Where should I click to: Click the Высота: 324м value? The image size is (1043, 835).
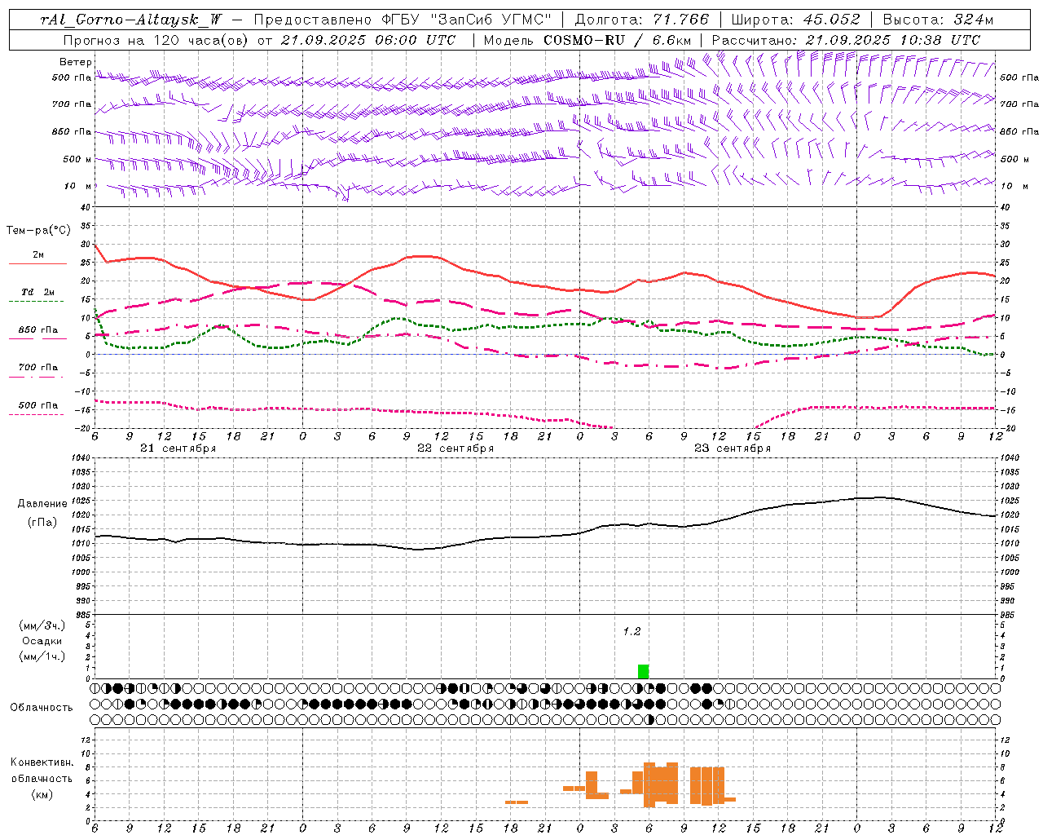(x=939, y=20)
